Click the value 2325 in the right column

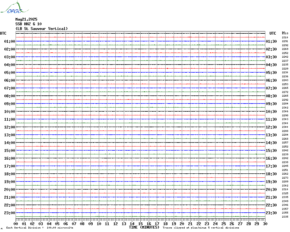pyautogui.click(x=285, y=193)
